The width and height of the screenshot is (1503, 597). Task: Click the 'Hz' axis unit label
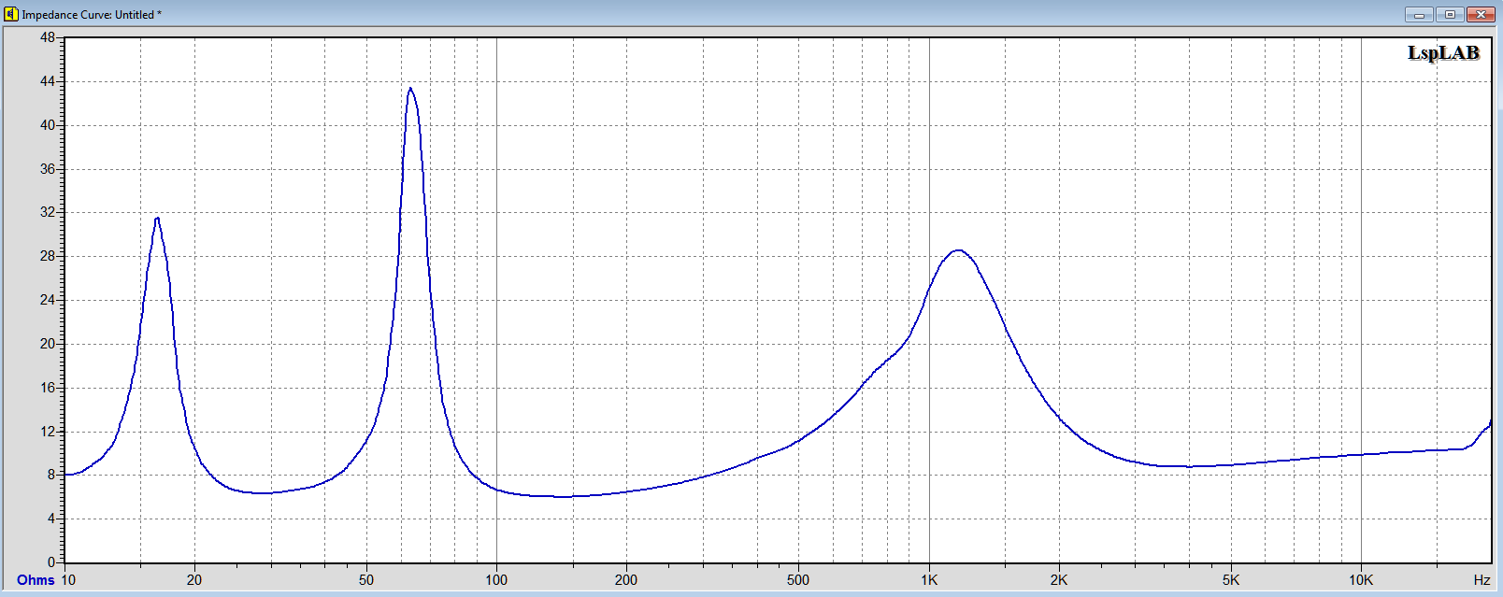[x=1482, y=580]
